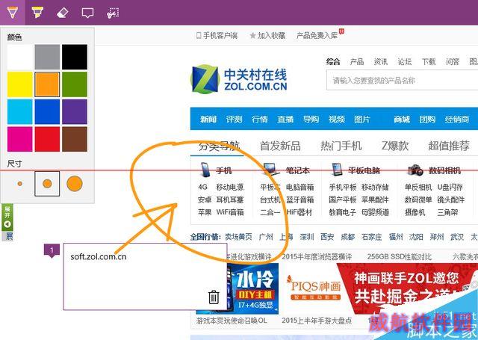Select the Highlighter tool
This screenshot has height=340, width=478.
tap(37, 13)
